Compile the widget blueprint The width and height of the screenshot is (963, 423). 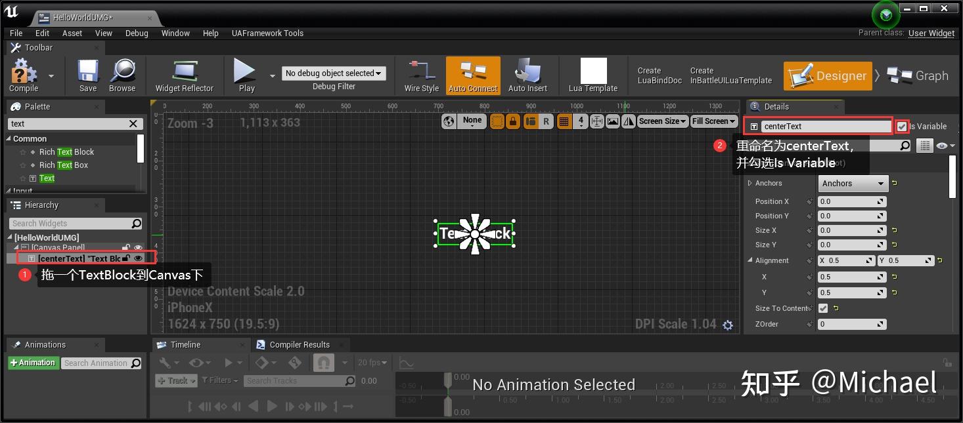tap(24, 75)
